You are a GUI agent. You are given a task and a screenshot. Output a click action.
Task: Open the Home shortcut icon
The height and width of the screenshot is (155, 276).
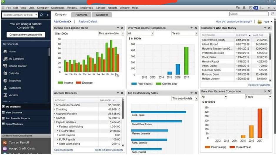[5, 51]
